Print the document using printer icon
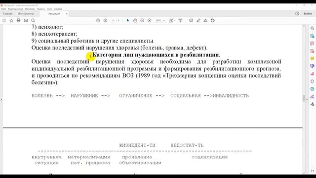316x178 pixels. click(x=19, y=20)
